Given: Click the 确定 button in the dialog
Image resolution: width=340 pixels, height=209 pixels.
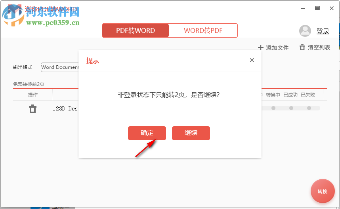Looking at the screenshot, I should [x=147, y=133].
